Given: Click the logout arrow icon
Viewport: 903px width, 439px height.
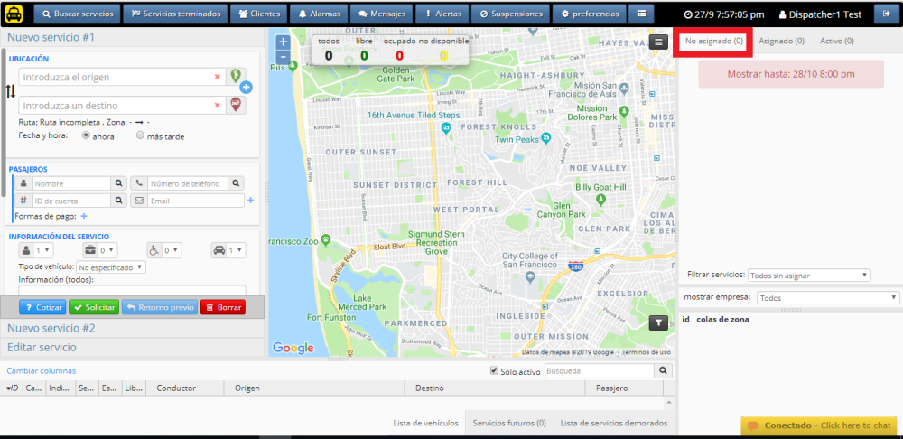Looking at the screenshot, I should pyautogui.click(x=886, y=14).
